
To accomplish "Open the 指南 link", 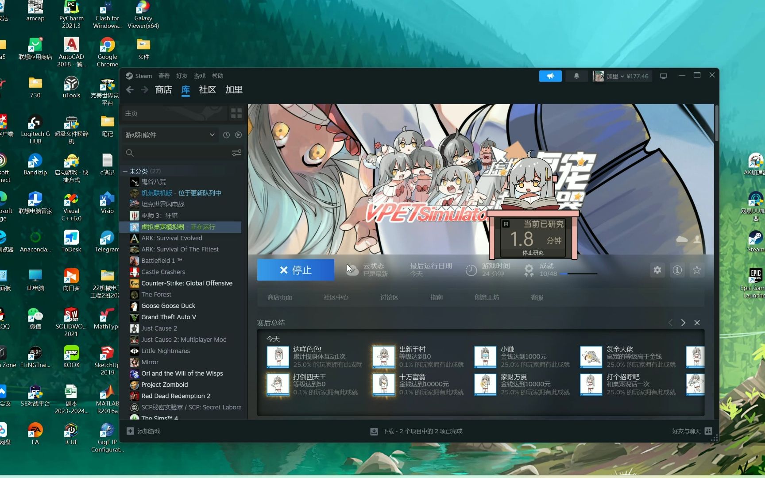I will [x=437, y=297].
